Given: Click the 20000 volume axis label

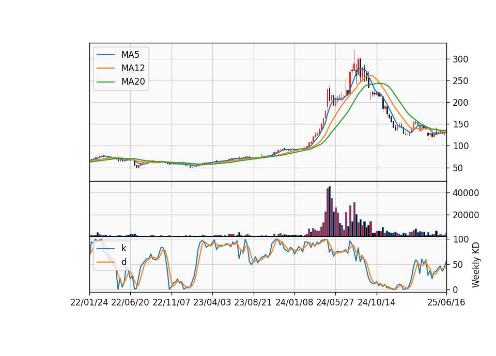Looking at the screenshot, I should 466,215.
